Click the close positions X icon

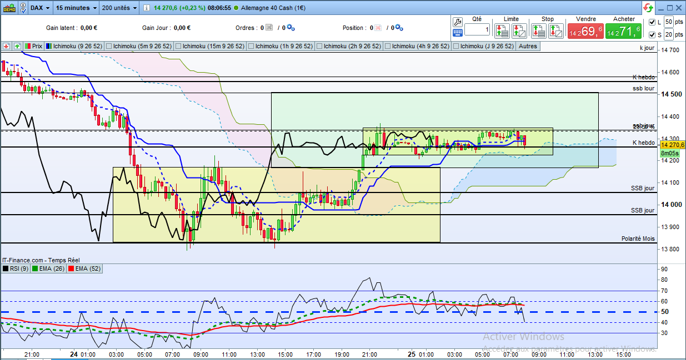(x=378, y=28)
